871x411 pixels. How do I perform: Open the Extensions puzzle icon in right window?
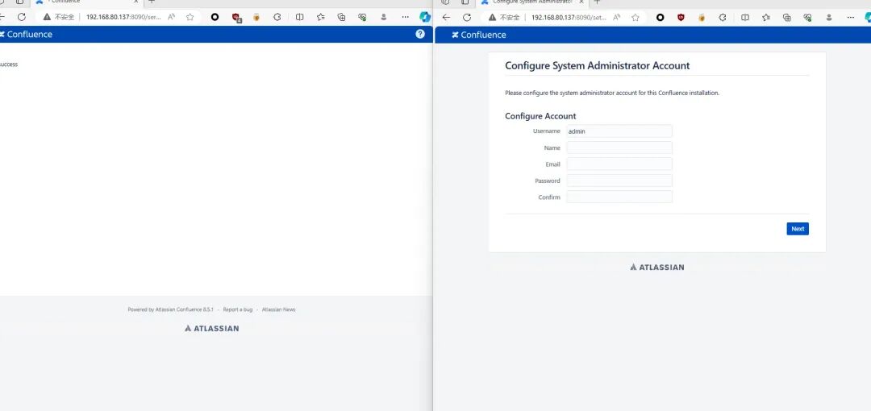point(723,17)
